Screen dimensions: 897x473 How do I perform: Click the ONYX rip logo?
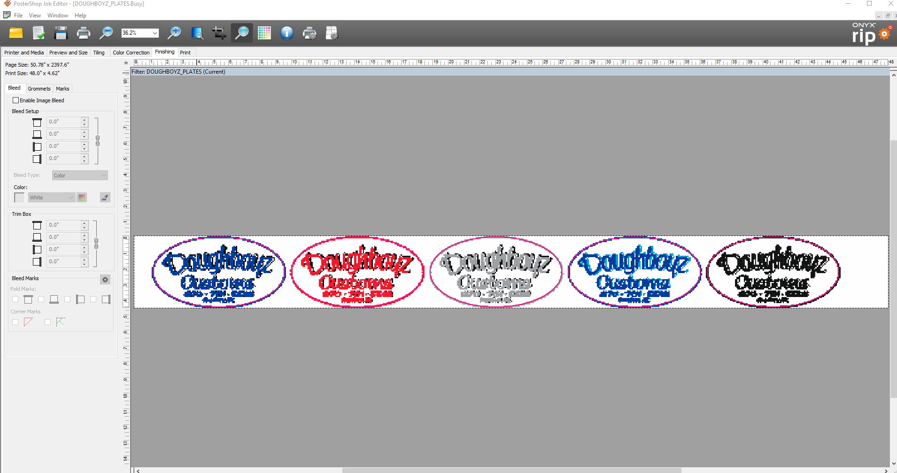[871, 33]
